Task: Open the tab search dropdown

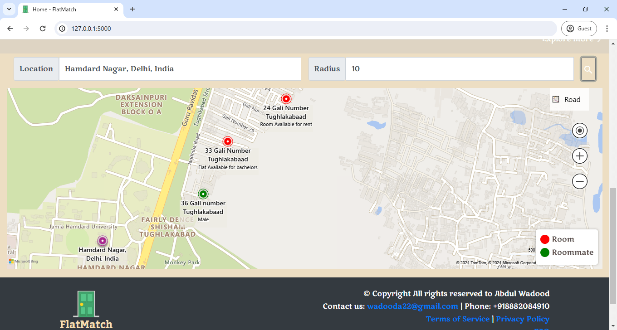Action: pyautogui.click(x=9, y=9)
